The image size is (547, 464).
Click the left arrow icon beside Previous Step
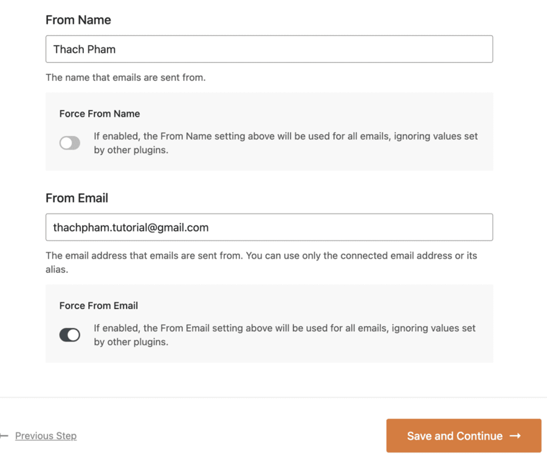[x=4, y=436]
